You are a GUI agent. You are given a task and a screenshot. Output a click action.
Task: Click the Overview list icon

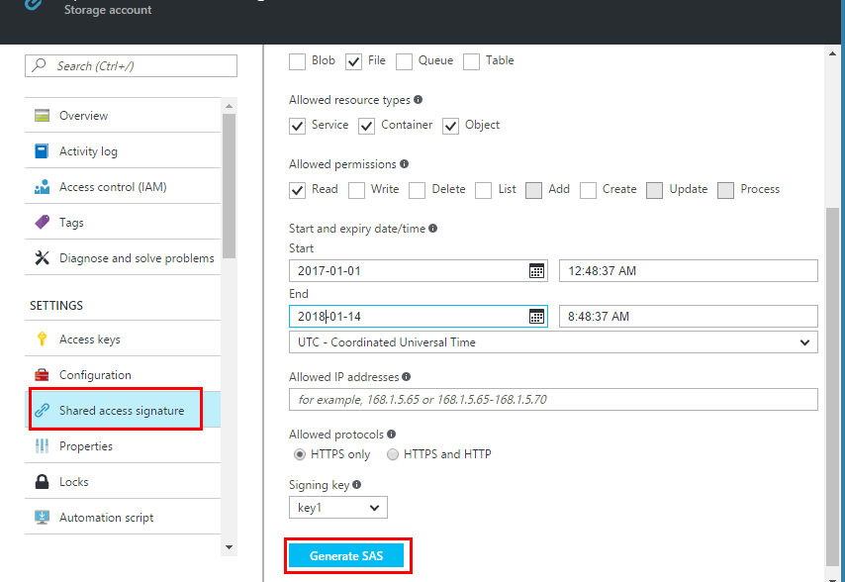[42, 116]
